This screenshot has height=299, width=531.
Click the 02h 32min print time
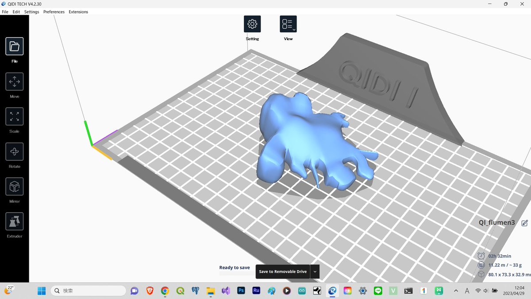[500, 256]
